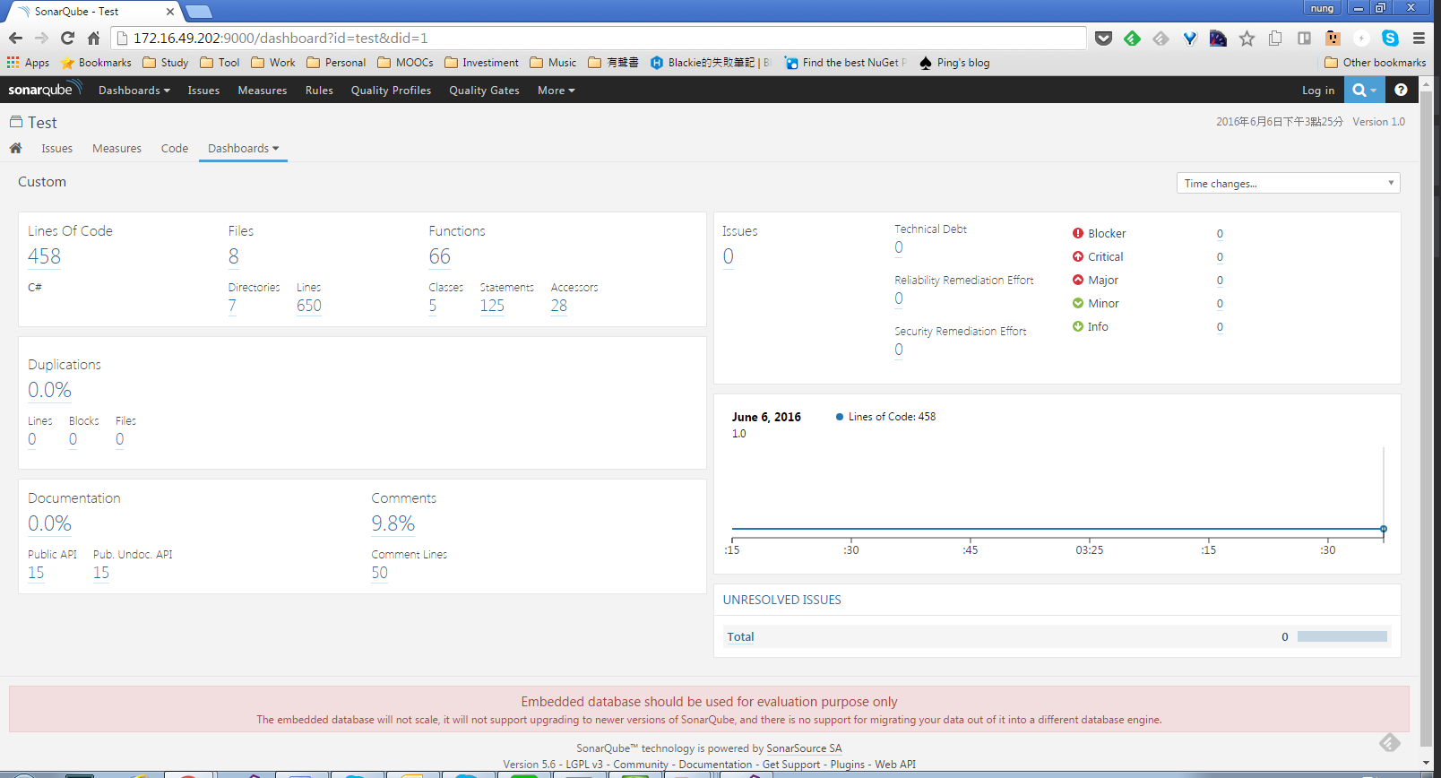Screen dimensions: 1441x778
Task: Open Technical Debt value
Action: (899, 247)
